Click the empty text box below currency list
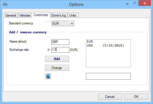Viewport: 153px width, 104px height. pos(108,76)
